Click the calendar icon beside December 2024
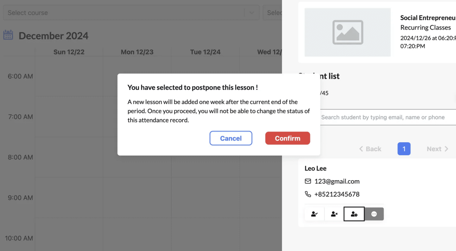 tap(8, 35)
